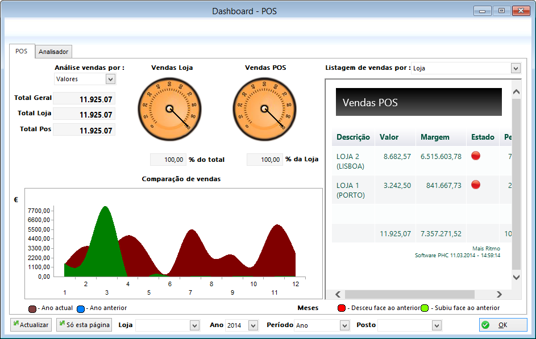Click the Só esta página button
The width and height of the screenshot is (536, 339).
tap(85, 325)
